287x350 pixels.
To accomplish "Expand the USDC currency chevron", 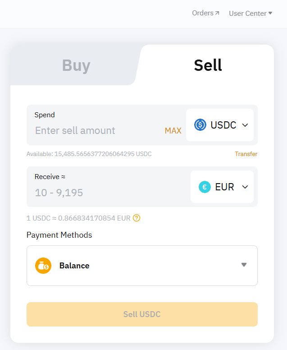I will coord(245,125).
